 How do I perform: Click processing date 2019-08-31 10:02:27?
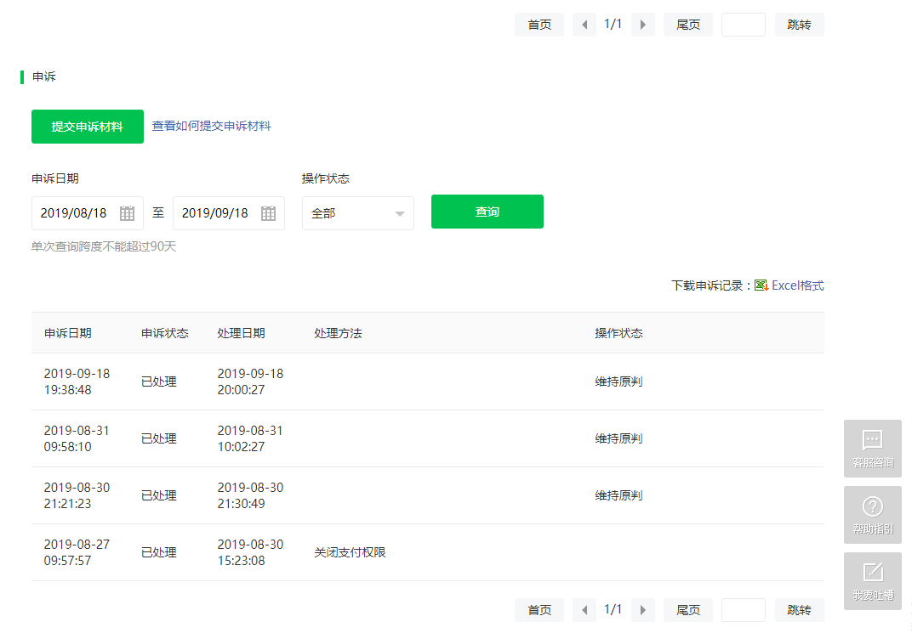[x=250, y=438]
